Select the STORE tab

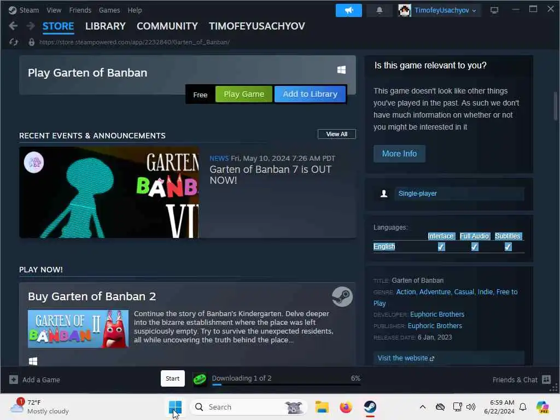click(58, 26)
